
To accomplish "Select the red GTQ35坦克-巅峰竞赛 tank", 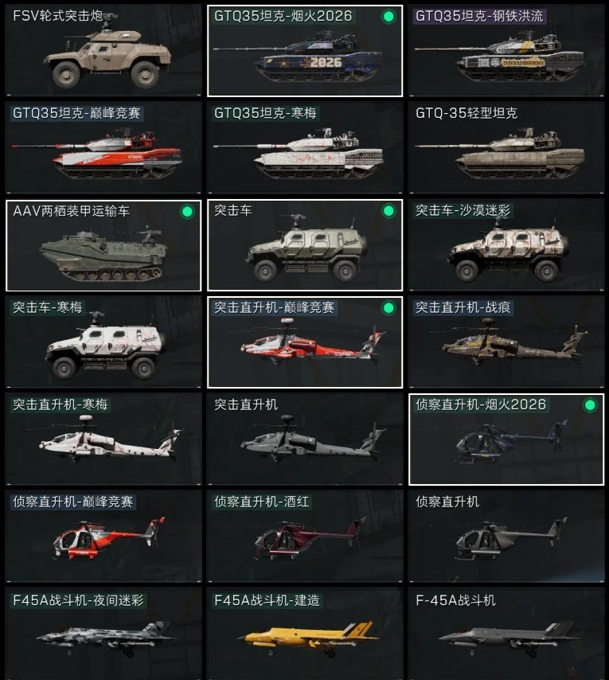I will click(x=103, y=148).
